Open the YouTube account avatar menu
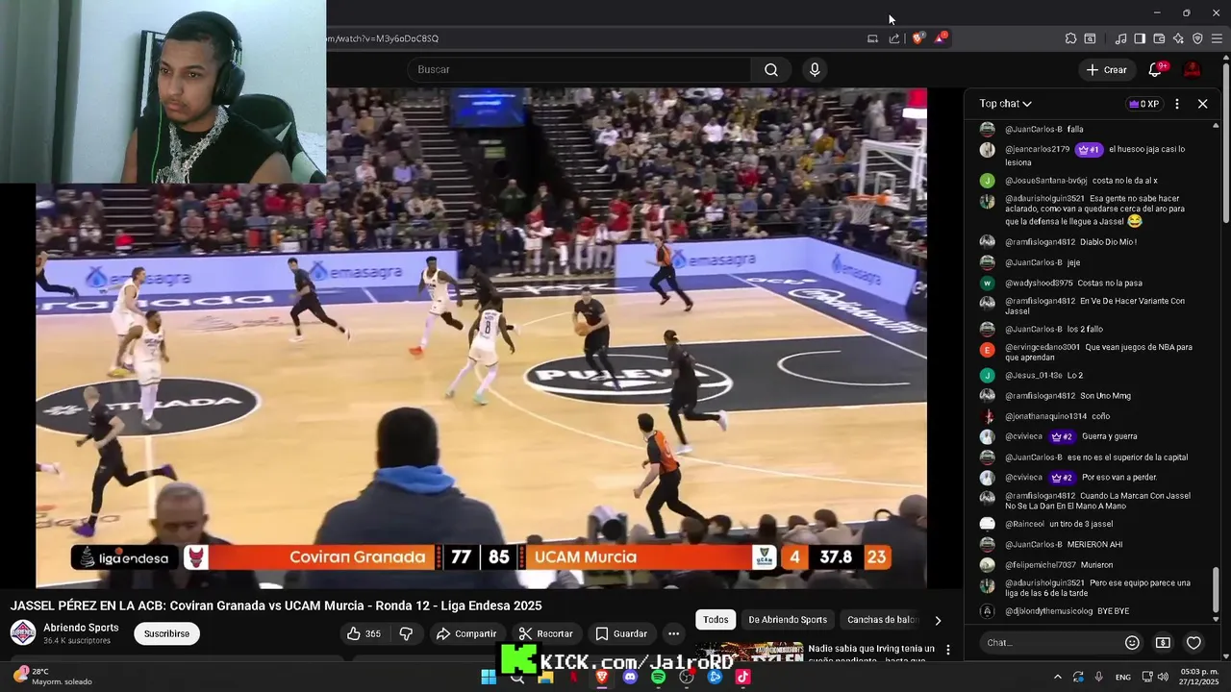 click(1192, 69)
